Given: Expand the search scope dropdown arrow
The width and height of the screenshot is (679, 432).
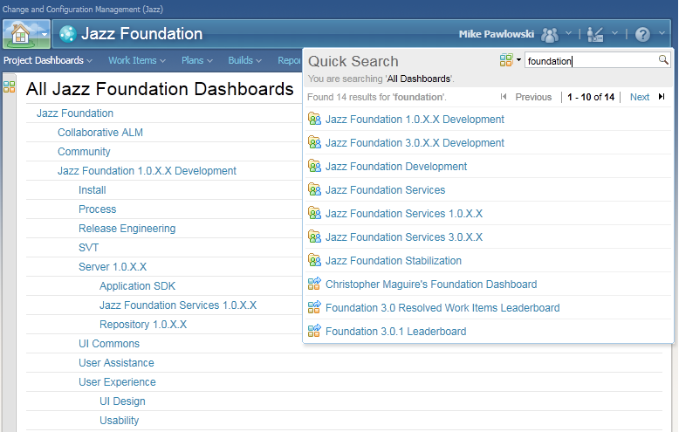Looking at the screenshot, I should pyautogui.click(x=518, y=59).
